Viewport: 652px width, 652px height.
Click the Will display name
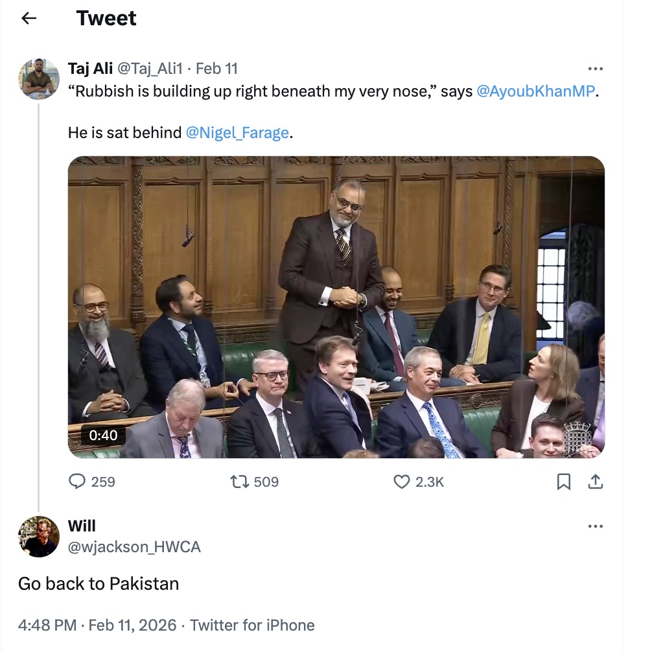[82, 526]
